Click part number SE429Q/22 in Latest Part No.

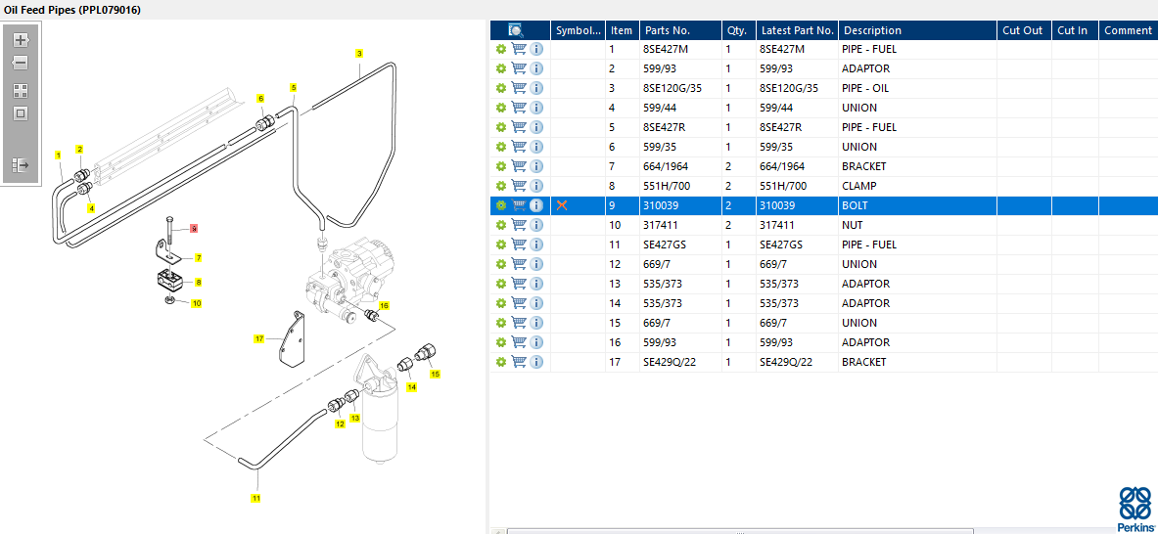tap(786, 362)
